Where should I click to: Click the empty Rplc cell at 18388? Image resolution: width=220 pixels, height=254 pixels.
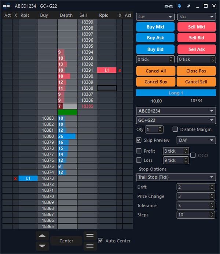click(107, 88)
